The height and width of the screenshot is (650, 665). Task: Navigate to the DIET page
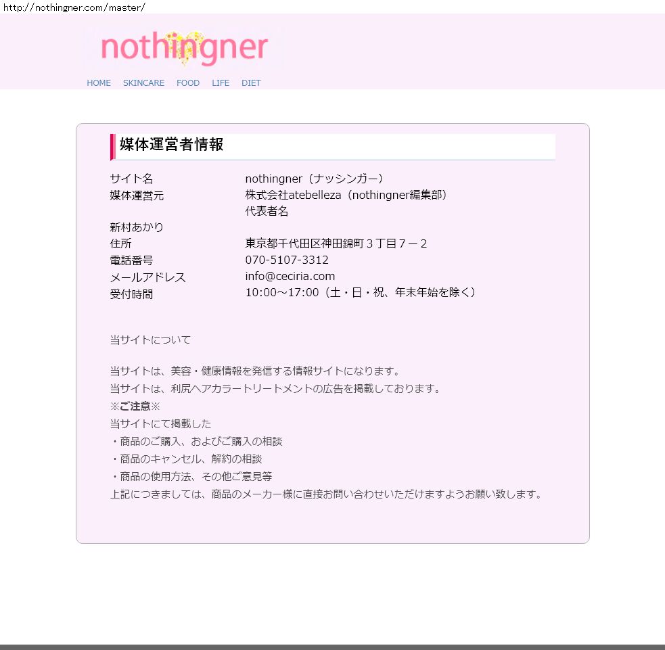(251, 83)
